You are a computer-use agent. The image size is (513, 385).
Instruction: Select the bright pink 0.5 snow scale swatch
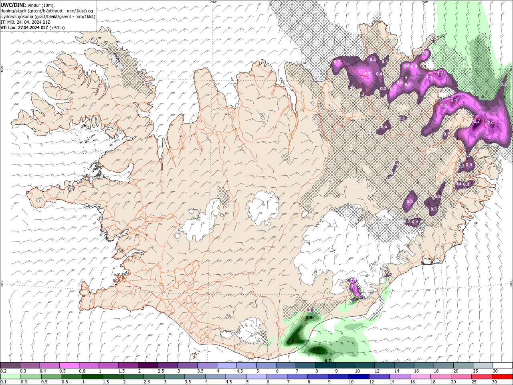[x=69, y=365]
